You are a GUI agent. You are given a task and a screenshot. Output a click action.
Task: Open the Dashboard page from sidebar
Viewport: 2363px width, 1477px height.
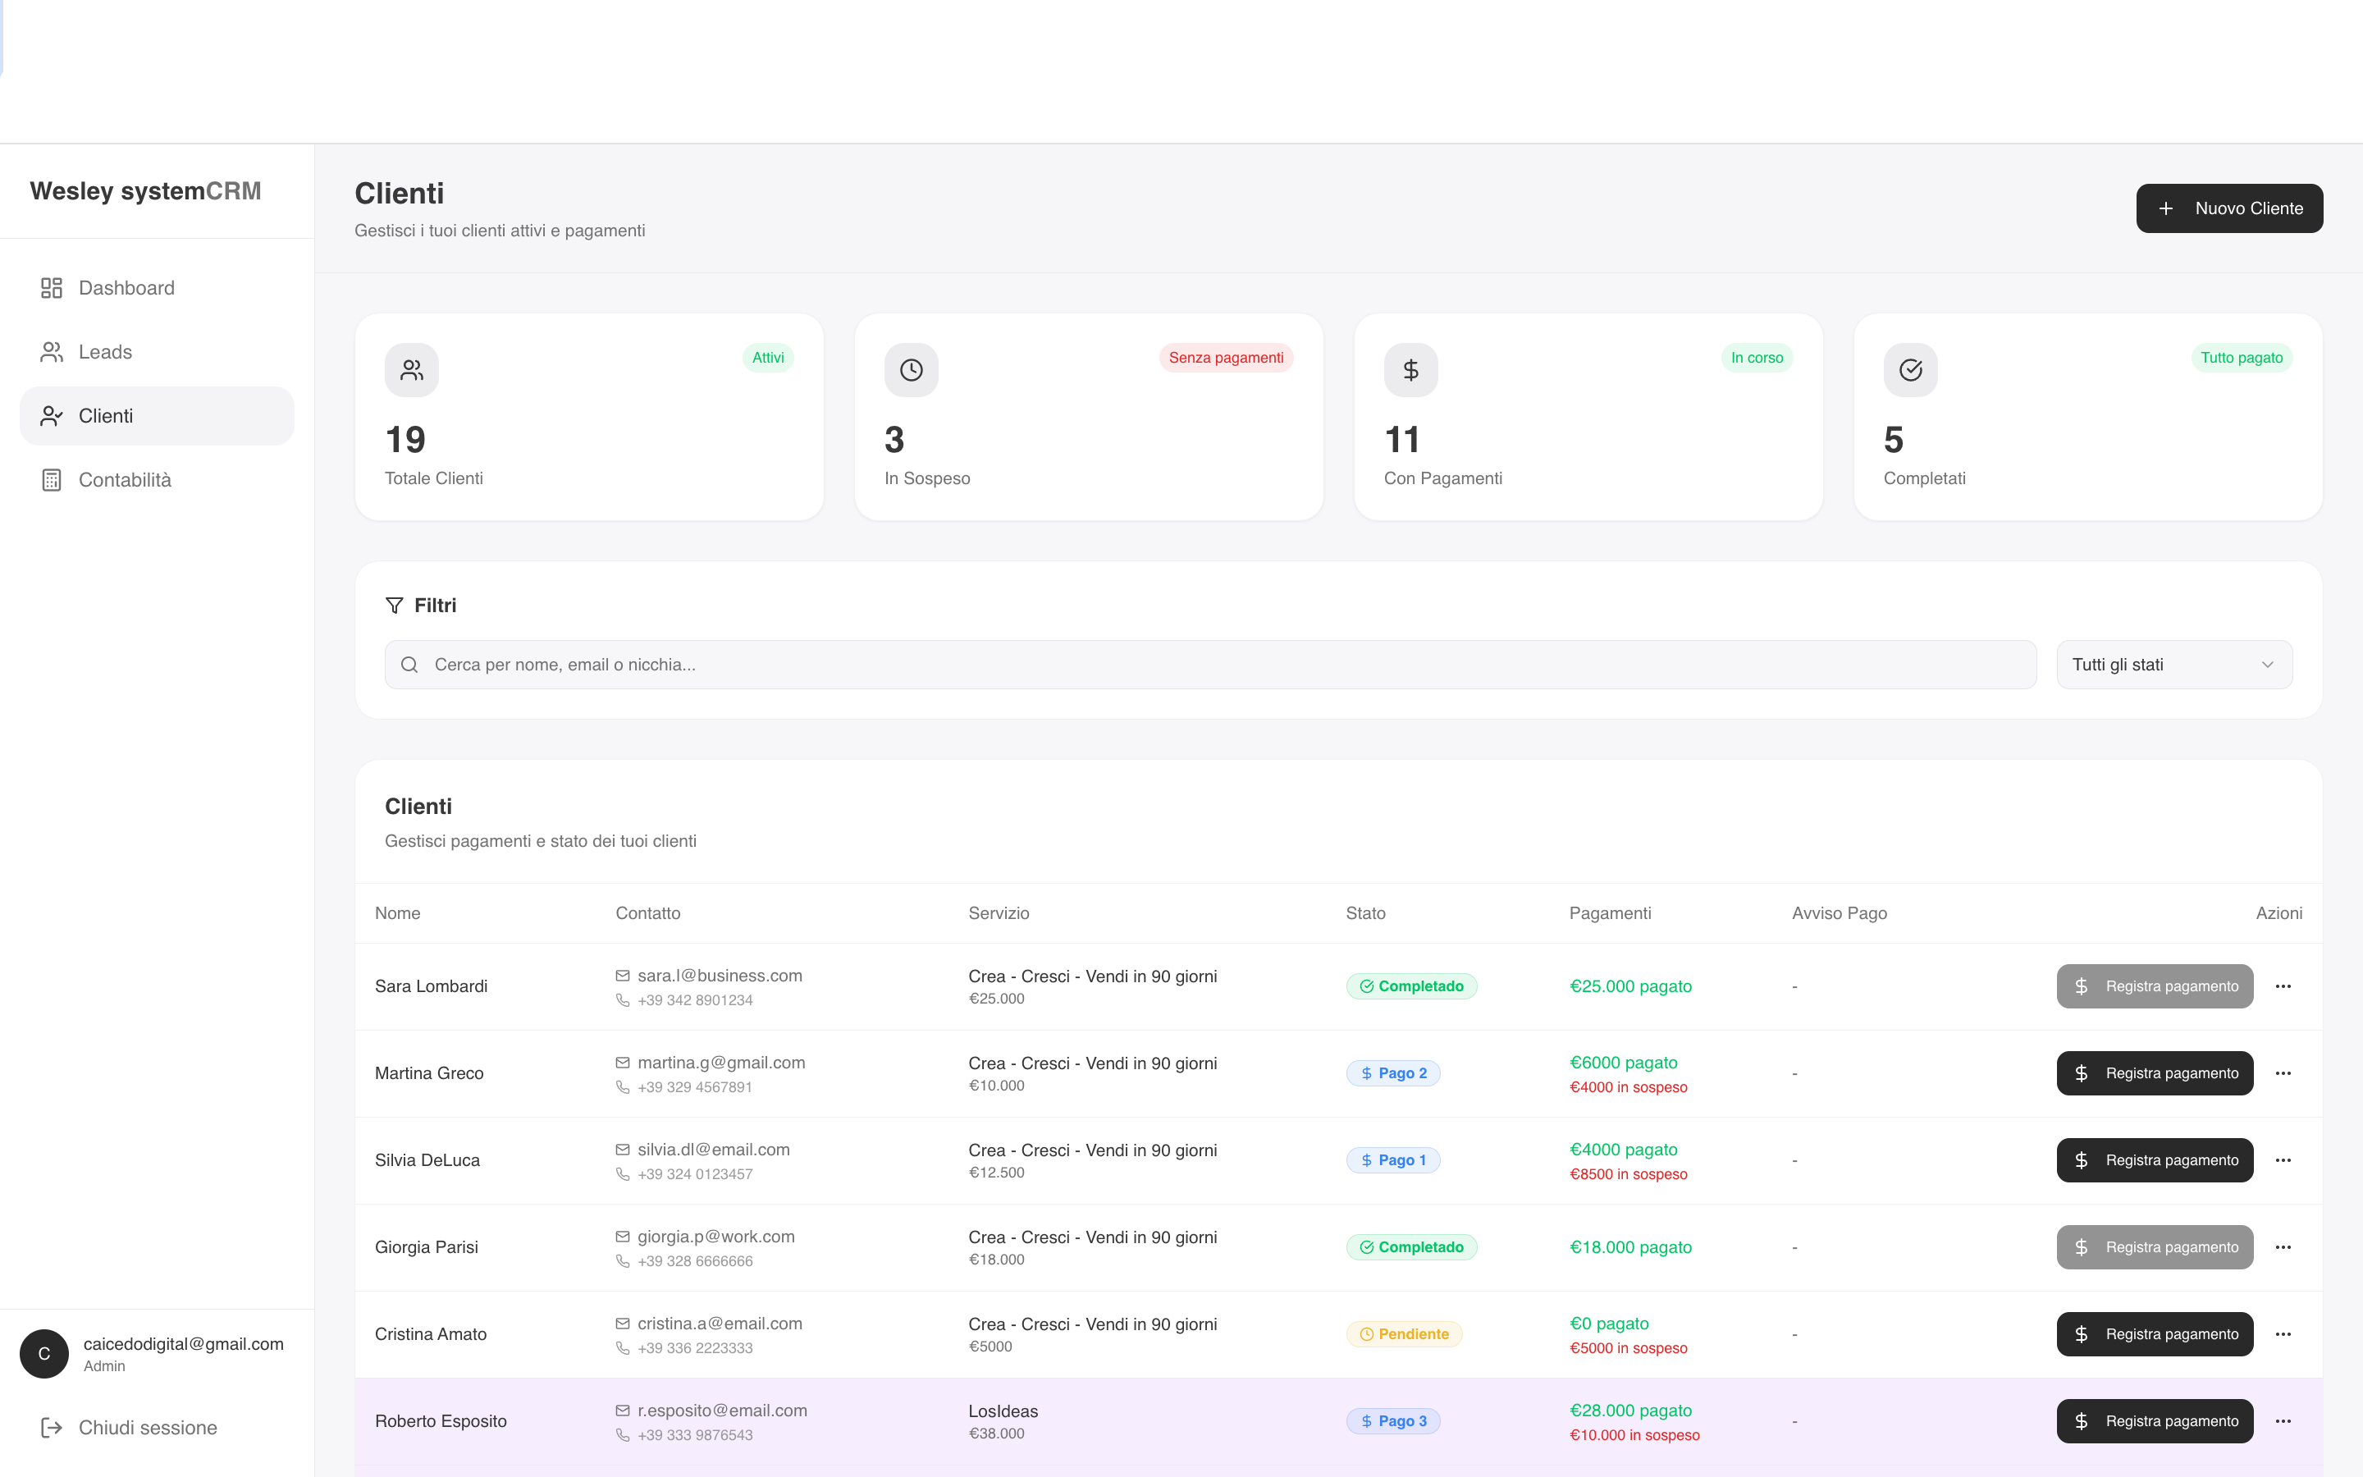coord(156,288)
